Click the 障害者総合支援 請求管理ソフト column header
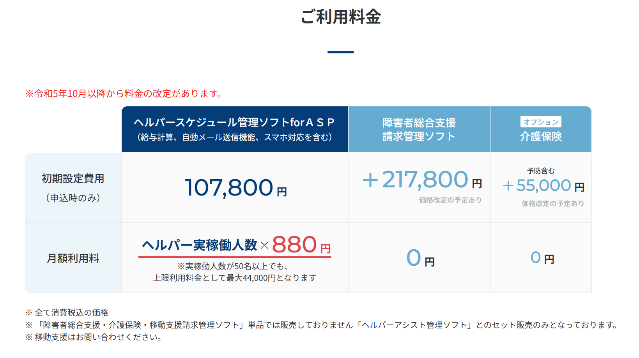The height and width of the screenshot is (358, 639). tap(419, 129)
